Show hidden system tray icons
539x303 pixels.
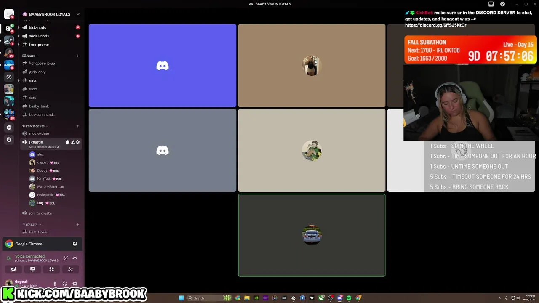499,298
